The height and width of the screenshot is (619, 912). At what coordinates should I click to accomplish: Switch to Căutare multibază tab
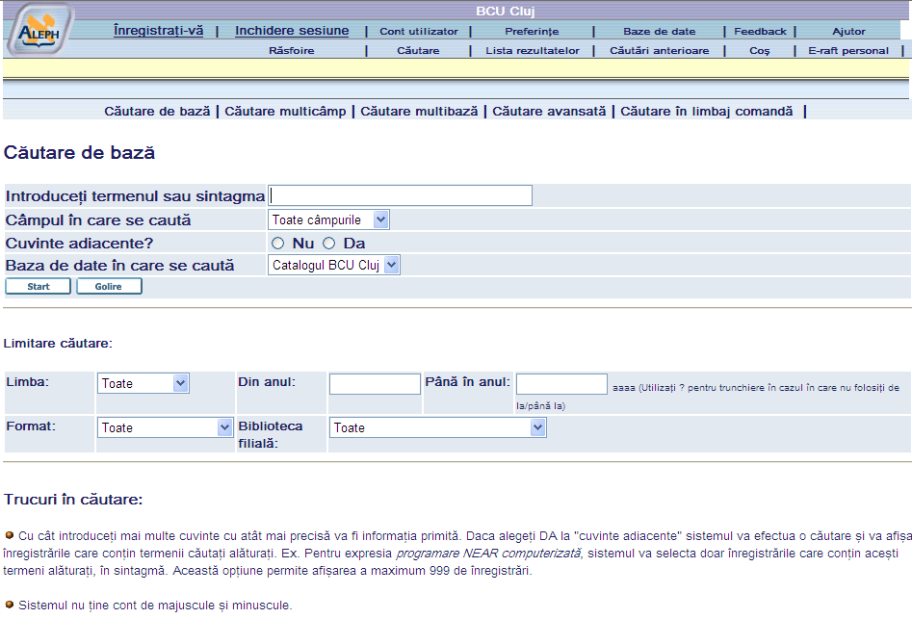[x=419, y=111]
